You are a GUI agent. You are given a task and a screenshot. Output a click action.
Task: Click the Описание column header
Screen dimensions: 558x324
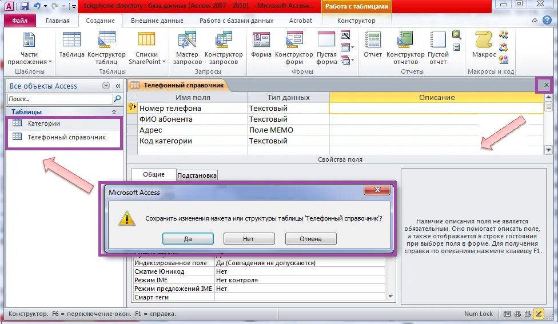(437, 98)
